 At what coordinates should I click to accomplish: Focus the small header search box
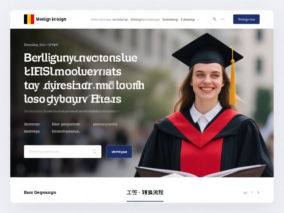(219, 19)
